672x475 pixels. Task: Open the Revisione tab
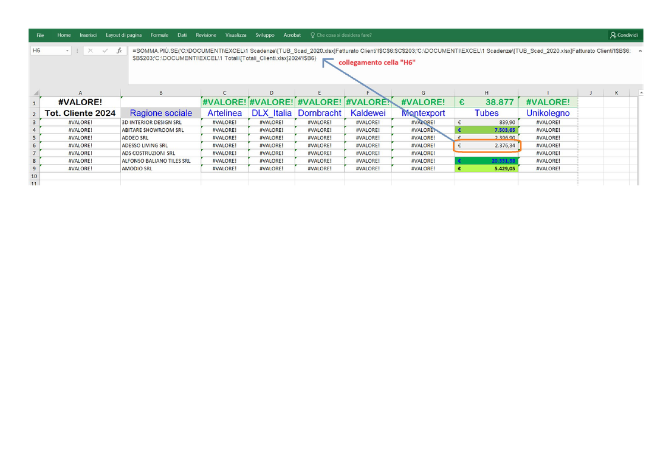click(x=206, y=35)
